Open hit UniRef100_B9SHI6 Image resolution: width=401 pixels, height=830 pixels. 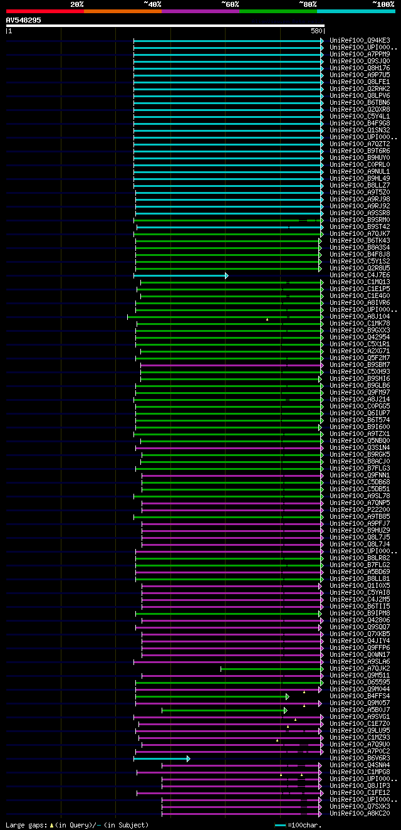click(x=360, y=379)
